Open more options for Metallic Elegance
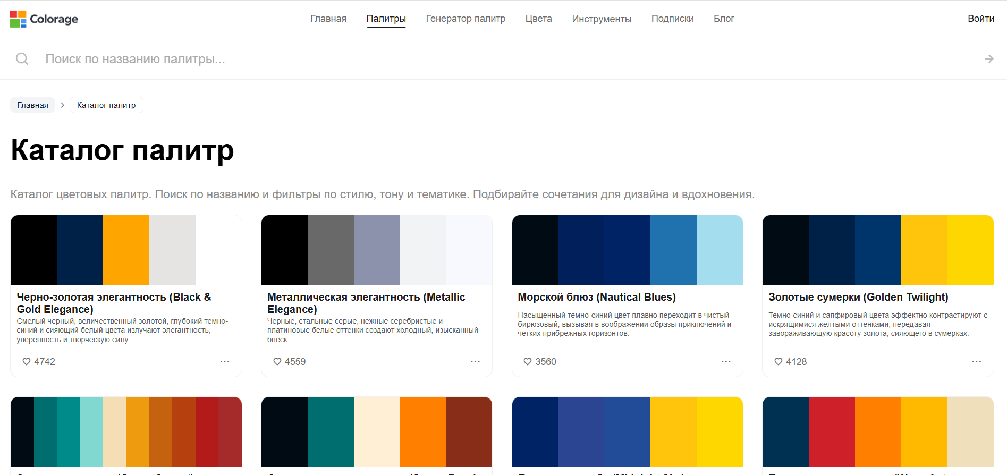Screen dimensions: 1007x475 (x=475, y=362)
